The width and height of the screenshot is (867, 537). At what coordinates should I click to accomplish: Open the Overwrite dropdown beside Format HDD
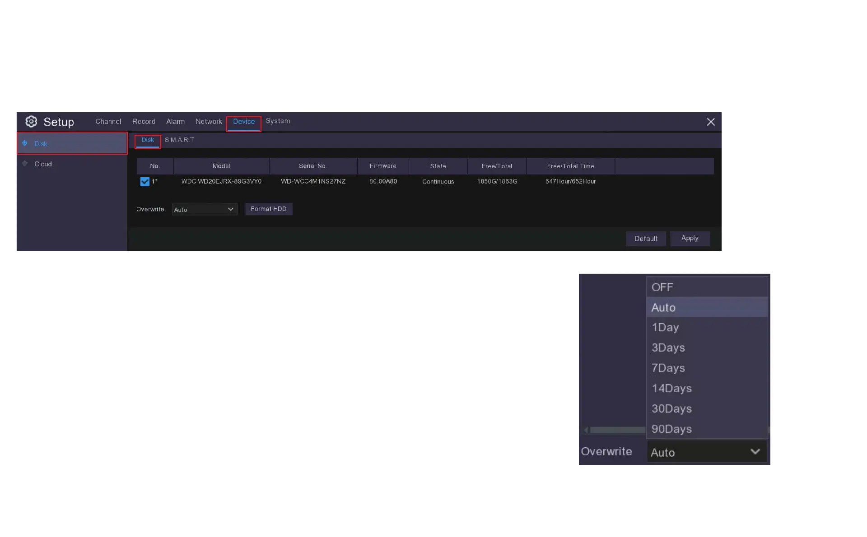(205, 209)
